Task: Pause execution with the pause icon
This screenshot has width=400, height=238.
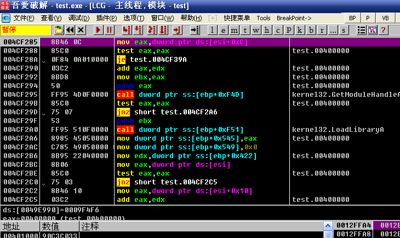Action: click(109, 30)
